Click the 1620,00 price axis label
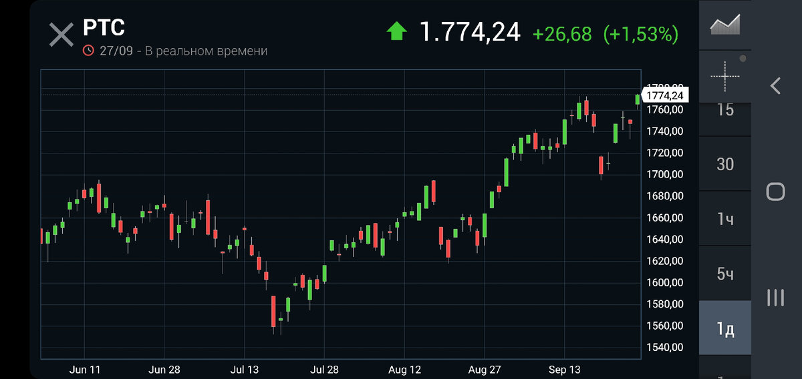 coord(664,261)
